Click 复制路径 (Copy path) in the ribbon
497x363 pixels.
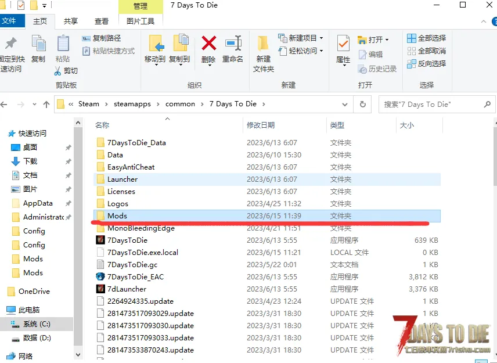click(x=102, y=38)
